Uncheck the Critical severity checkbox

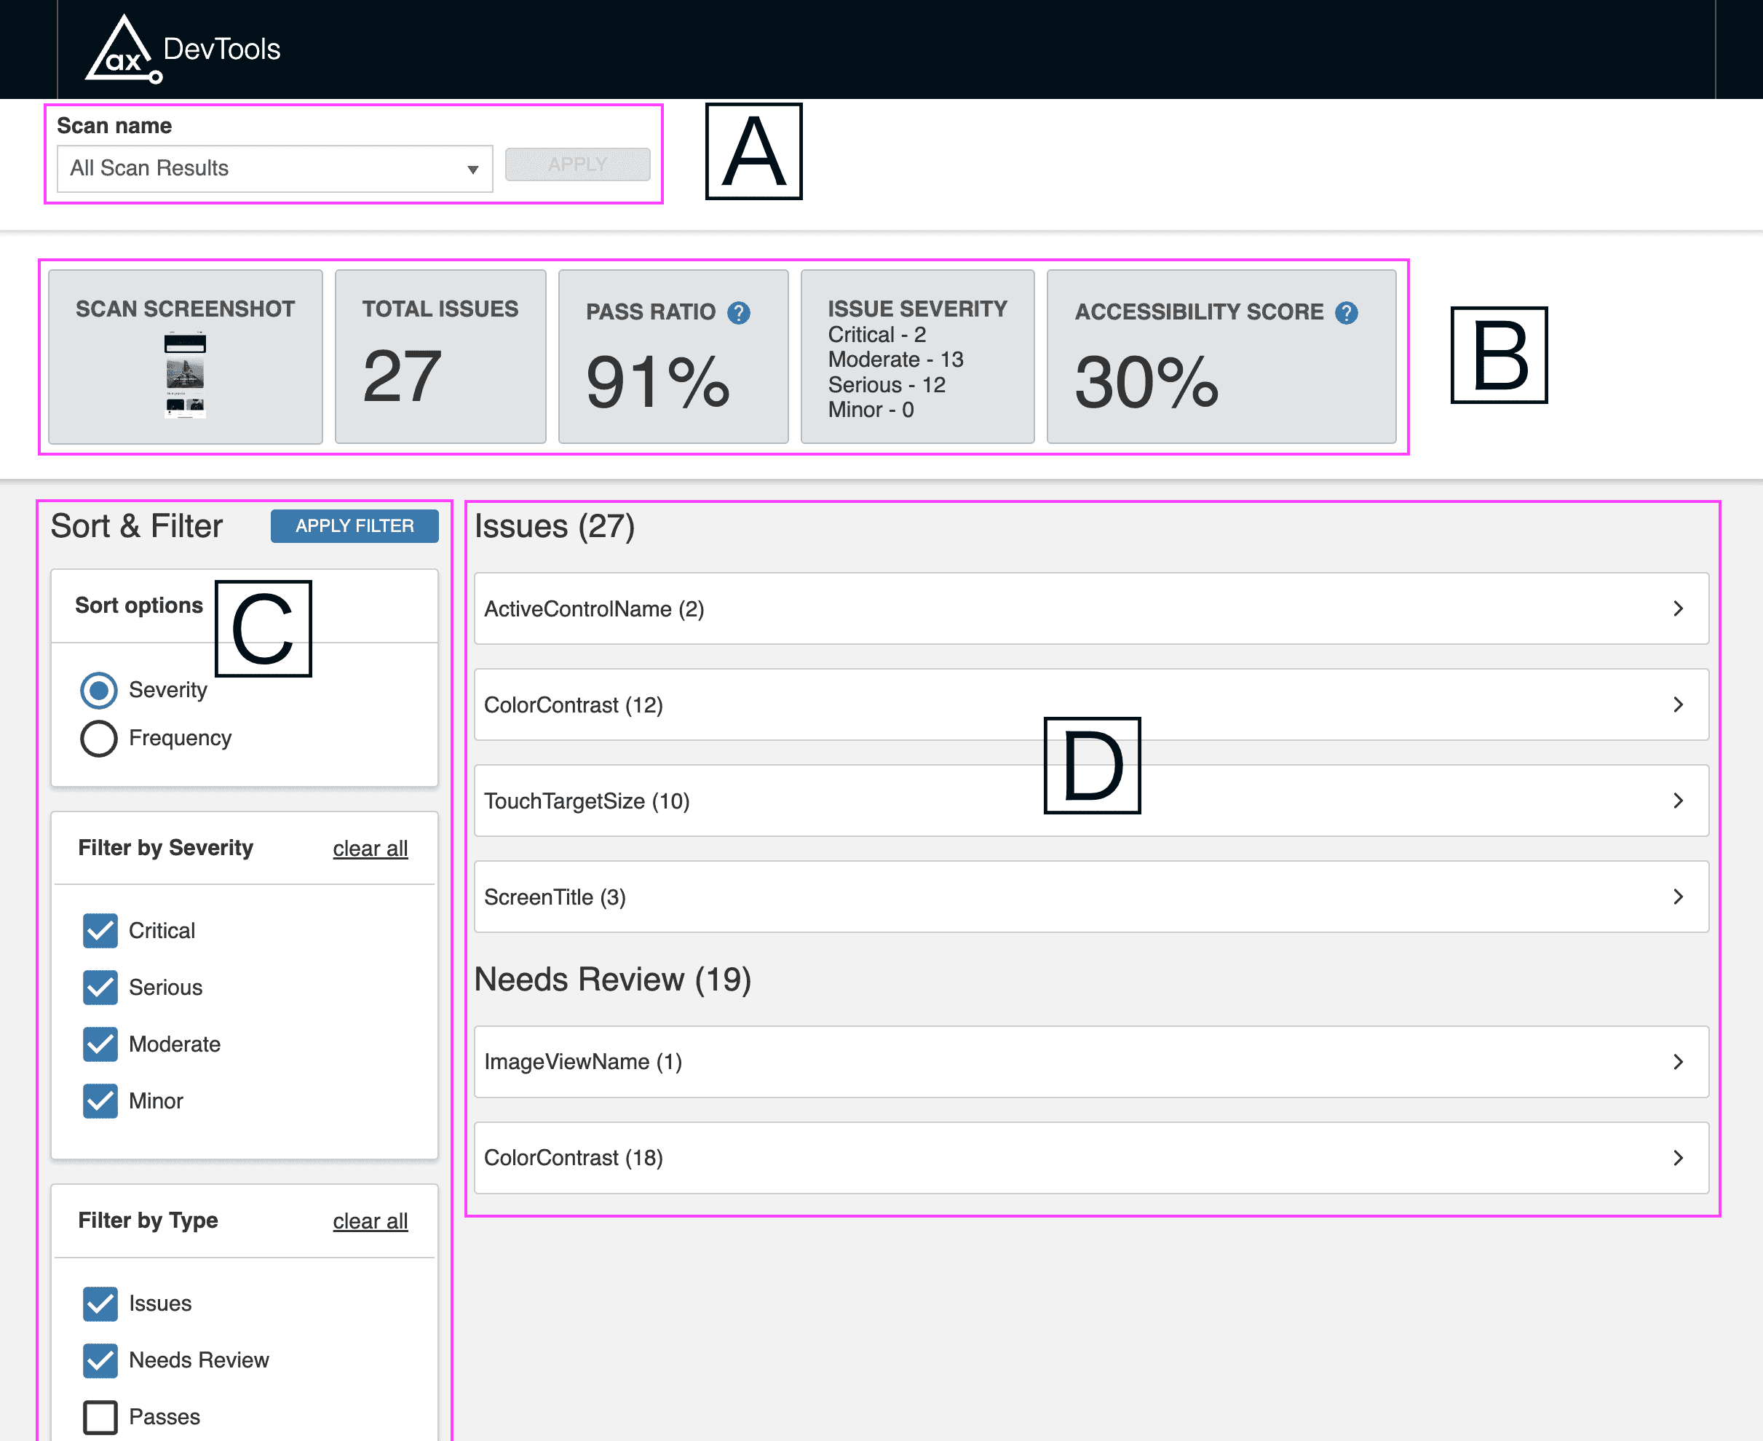pyautogui.click(x=100, y=931)
